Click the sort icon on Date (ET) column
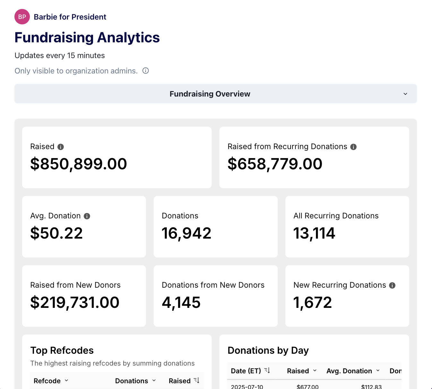Viewport: 432px width, 389px height. [267, 370]
